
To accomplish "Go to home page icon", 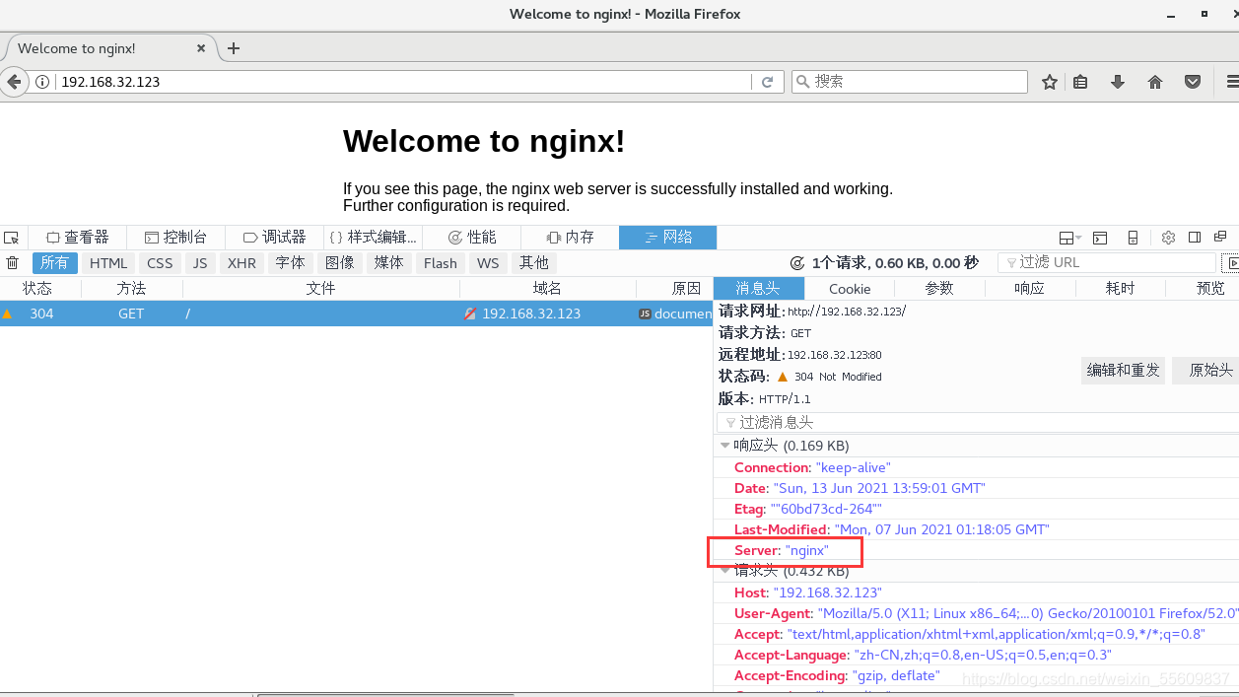I will coord(1155,82).
